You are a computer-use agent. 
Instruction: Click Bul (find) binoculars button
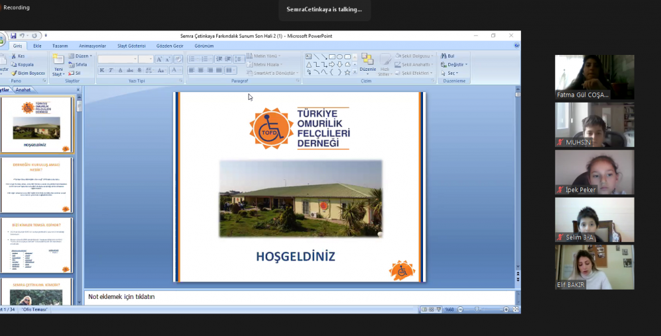pyautogui.click(x=447, y=56)
